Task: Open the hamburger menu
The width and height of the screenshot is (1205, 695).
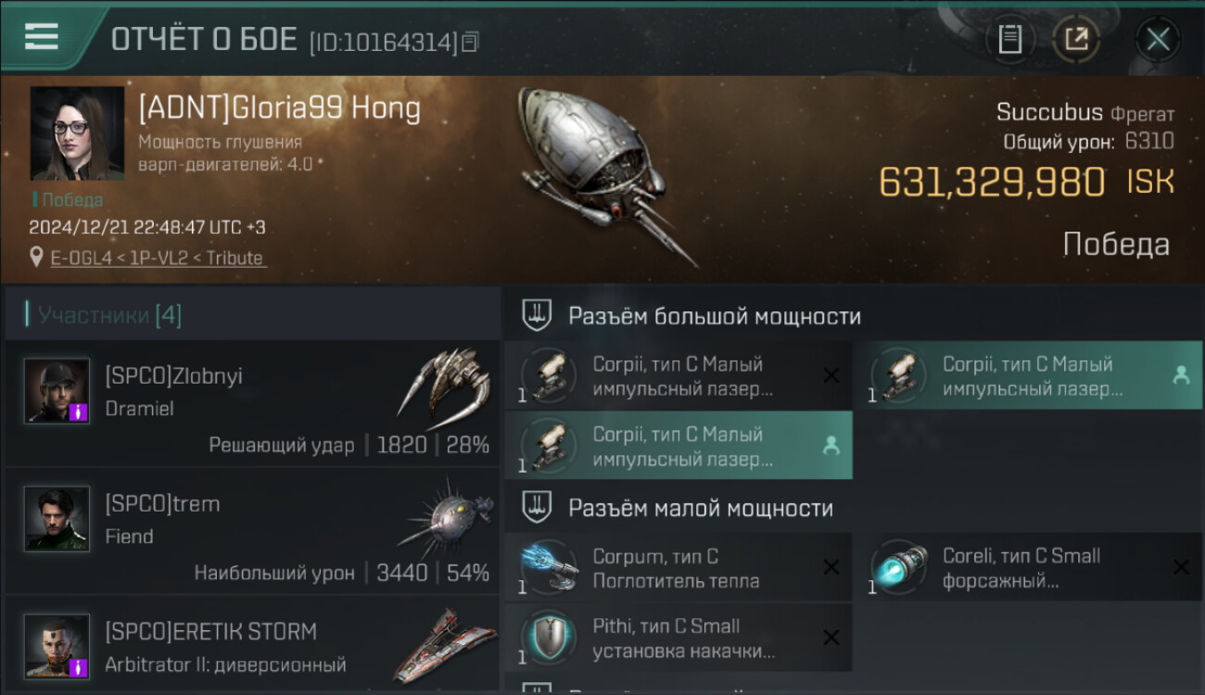Action: tap(42, 36)
